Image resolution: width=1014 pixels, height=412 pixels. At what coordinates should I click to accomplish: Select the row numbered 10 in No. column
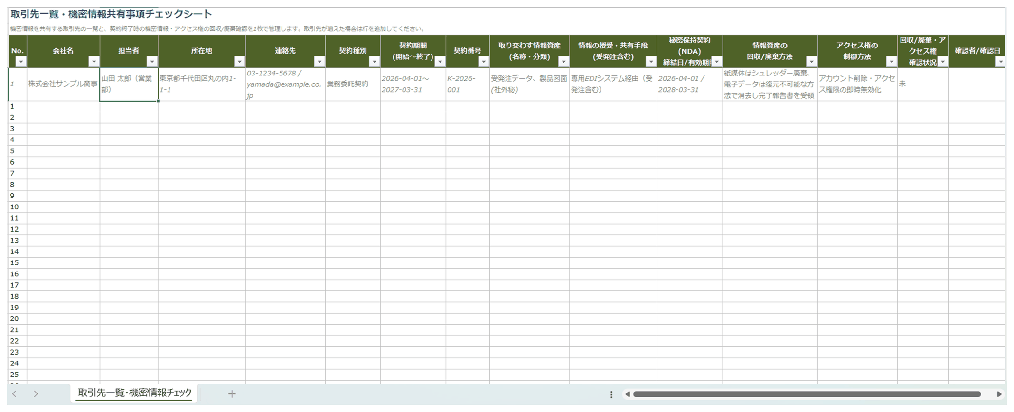tap(18, 207)
